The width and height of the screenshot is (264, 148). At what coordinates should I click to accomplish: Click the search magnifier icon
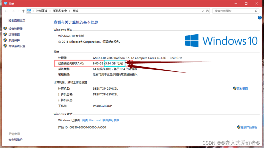tap(256, 11)
